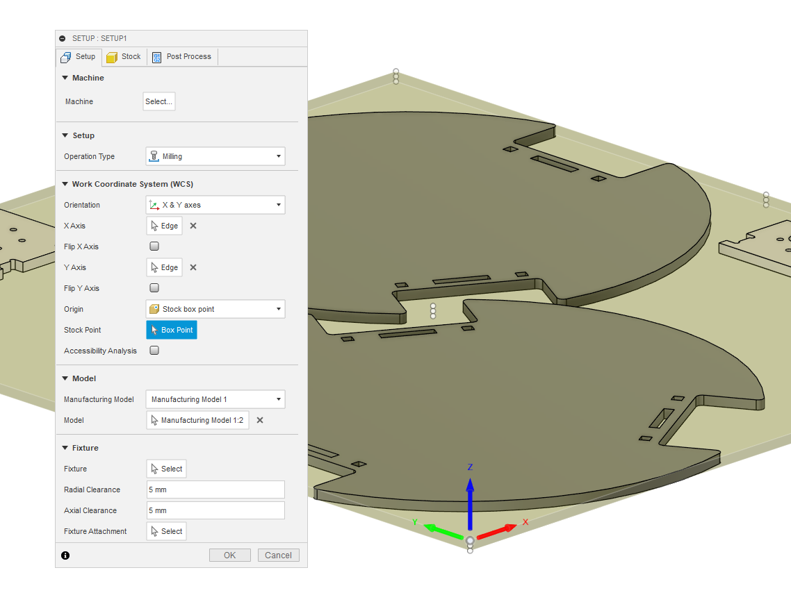
Task: Click the info icon at dialog bottom
Action: point(65,555)
